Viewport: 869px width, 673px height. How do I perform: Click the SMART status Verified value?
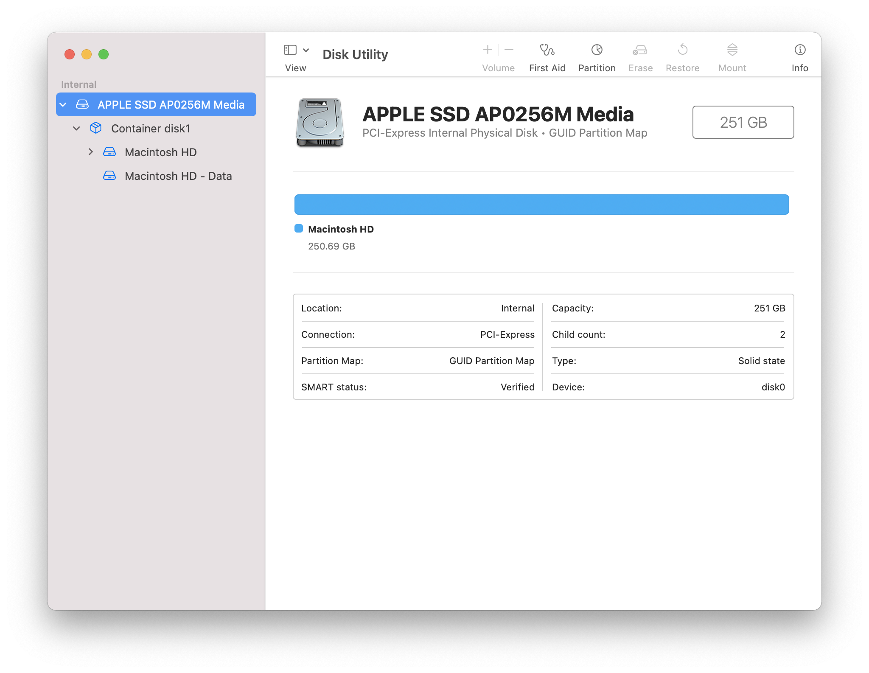(517, 387)
